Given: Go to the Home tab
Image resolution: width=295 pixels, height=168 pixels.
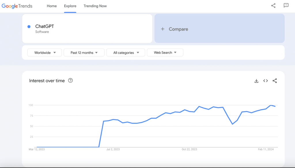Looking at the screenshot, I should pos(52,6).
